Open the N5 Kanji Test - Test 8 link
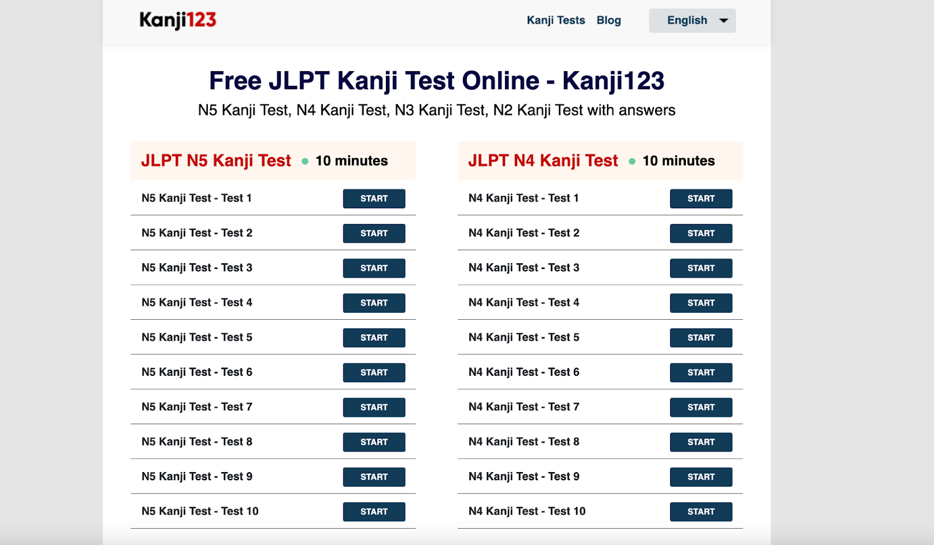The width and height of the screenshot is (934, 545). (x=196, y=442)
